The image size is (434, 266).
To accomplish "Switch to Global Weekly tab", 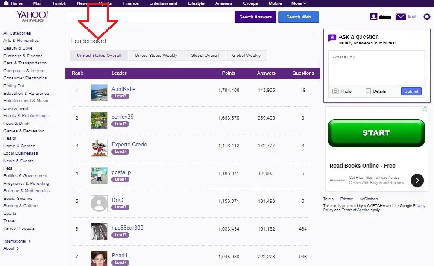I will [246, 56].
